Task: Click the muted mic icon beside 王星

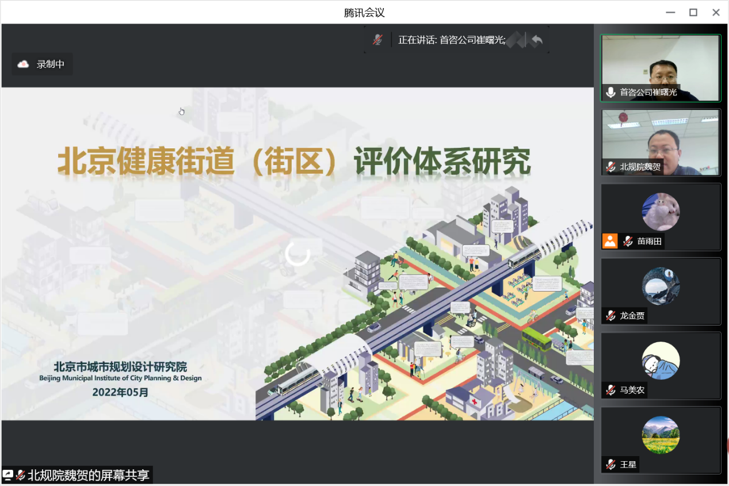Action: [610, 464]
